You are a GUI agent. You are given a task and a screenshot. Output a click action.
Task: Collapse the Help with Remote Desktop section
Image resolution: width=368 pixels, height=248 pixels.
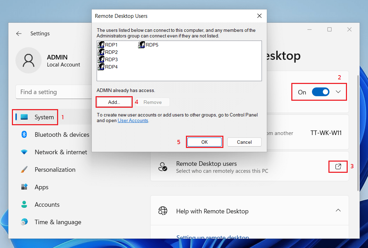pyautogui.click(x=338, y=210)
